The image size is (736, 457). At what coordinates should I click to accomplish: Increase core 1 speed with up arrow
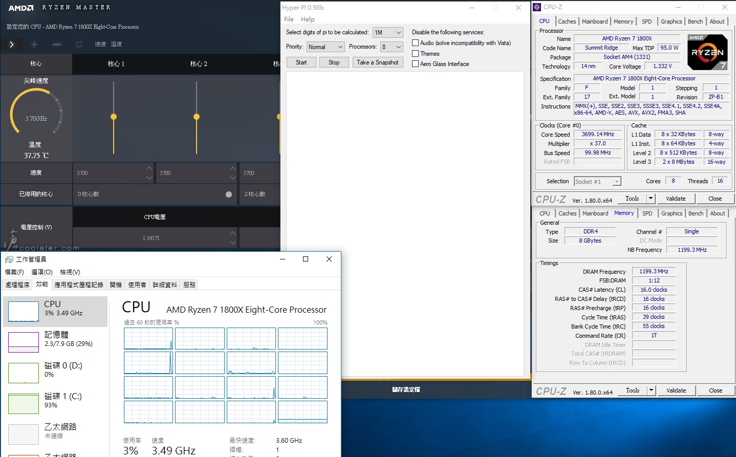[149, 168]
